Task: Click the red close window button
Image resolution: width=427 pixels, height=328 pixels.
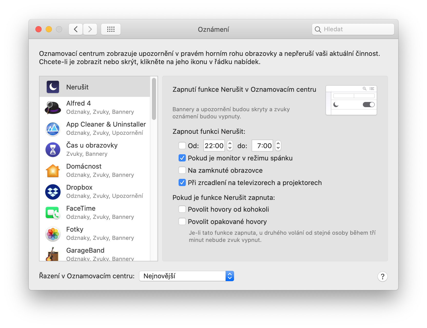Action: (38, 29)
